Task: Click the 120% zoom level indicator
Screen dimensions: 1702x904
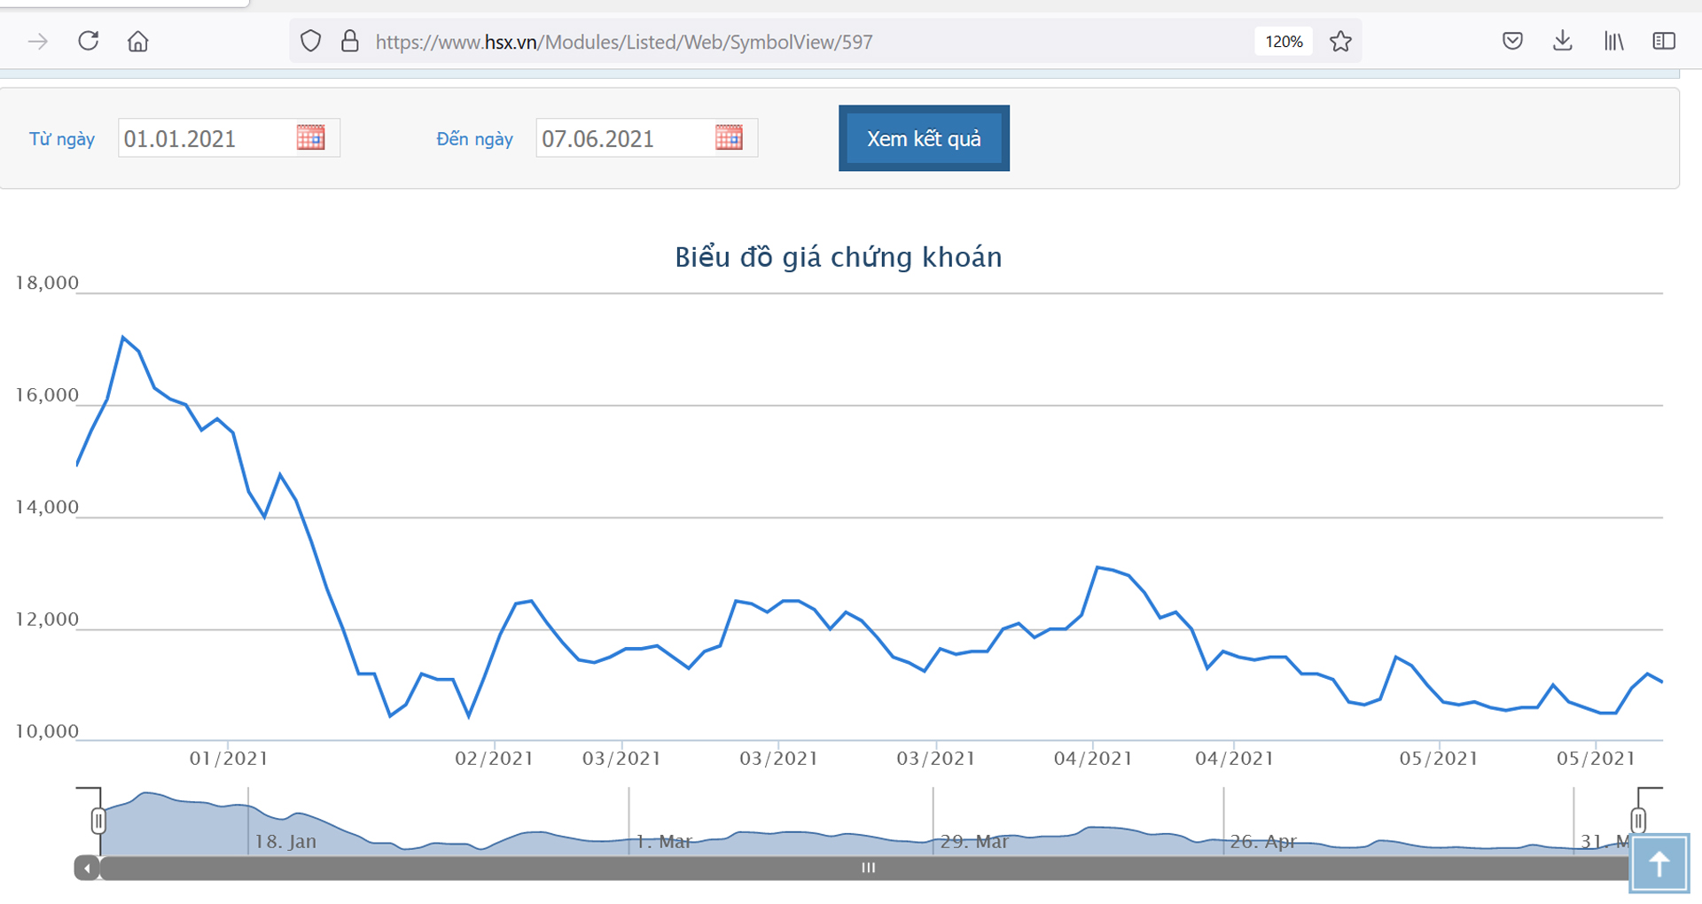Action: coord(1283,42)
